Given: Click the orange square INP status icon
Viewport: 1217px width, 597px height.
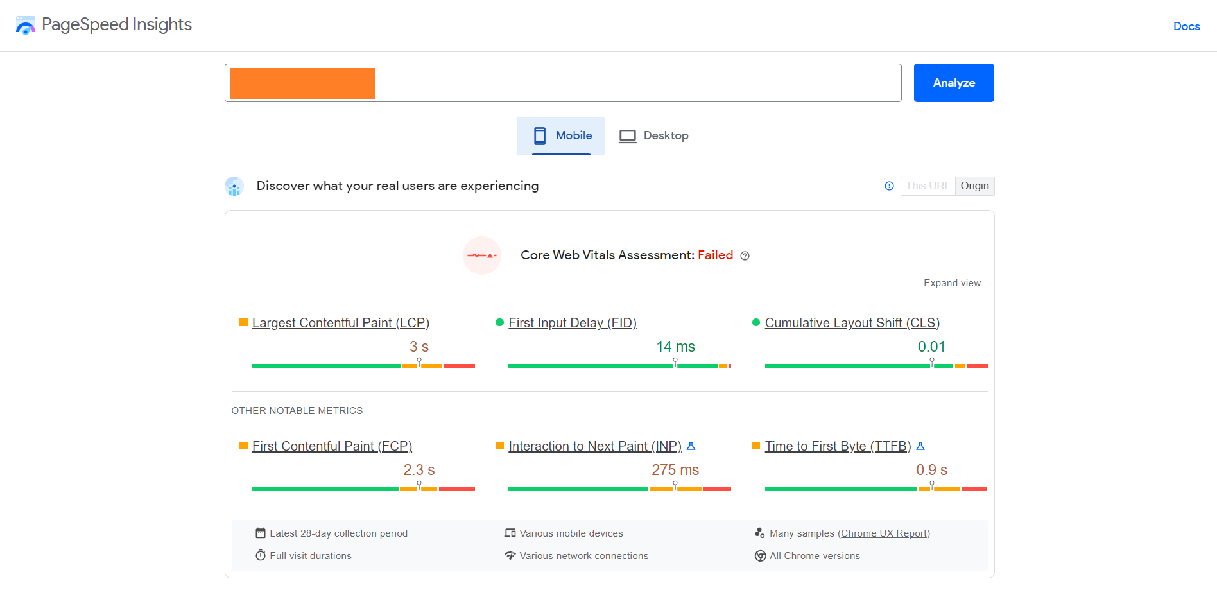Looking at the screenshot, I should point(499,446).
